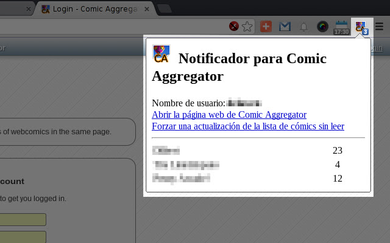This screenshot has width=390, height=243.
Task: Open the red plus extension icon
Action: [x=266, y=27]
